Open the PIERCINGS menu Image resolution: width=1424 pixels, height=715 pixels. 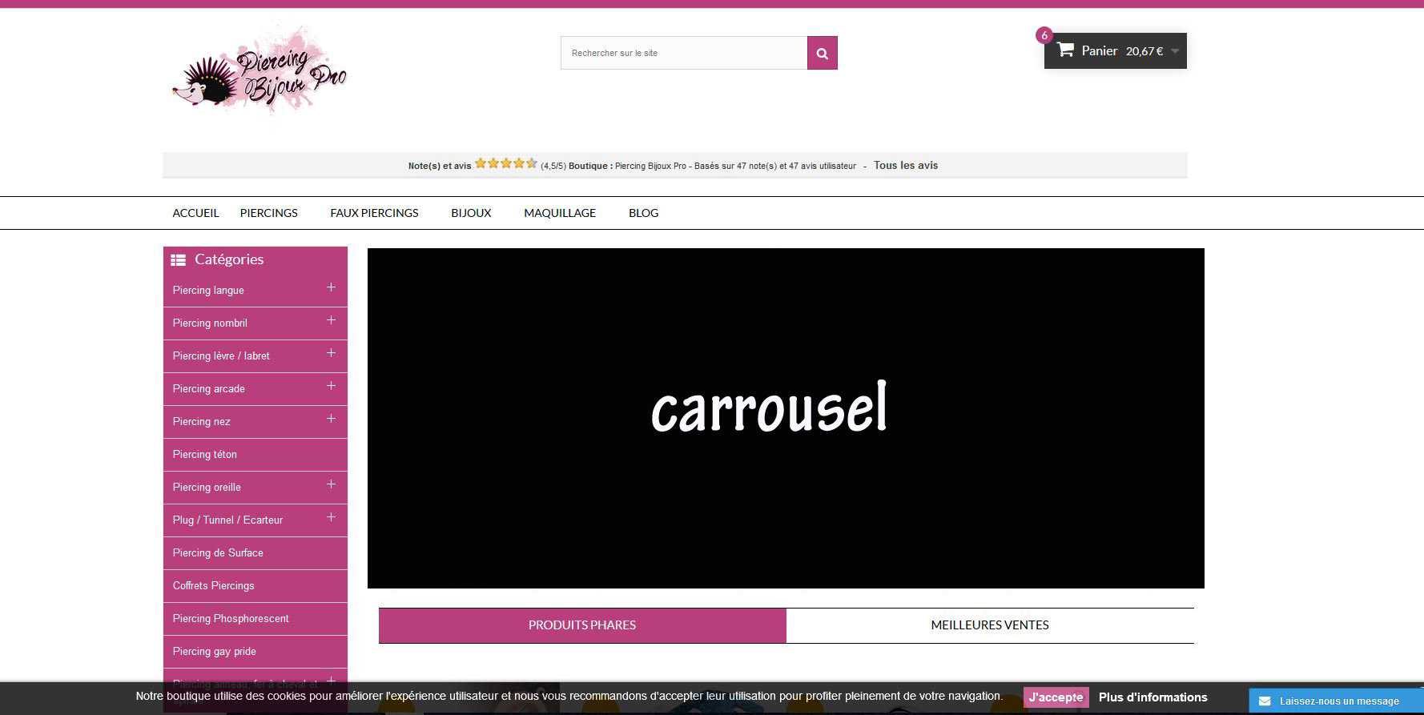[x=269, y=213]
